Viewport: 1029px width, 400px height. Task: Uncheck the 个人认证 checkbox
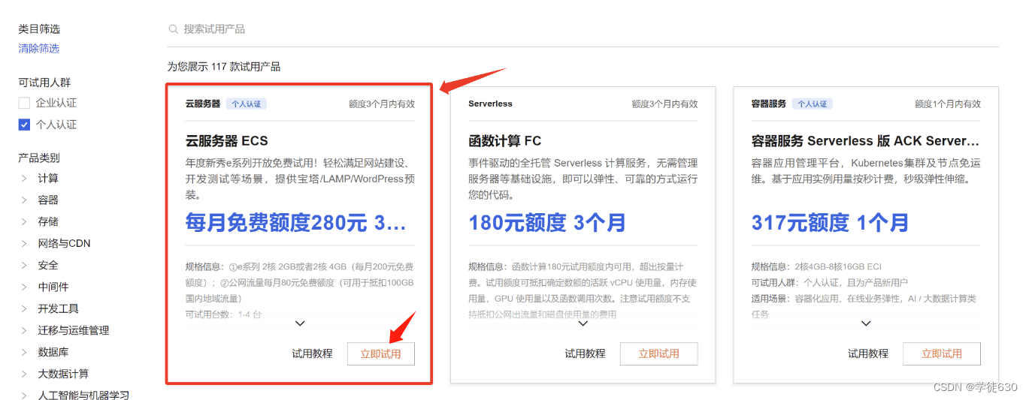(24, 125)
